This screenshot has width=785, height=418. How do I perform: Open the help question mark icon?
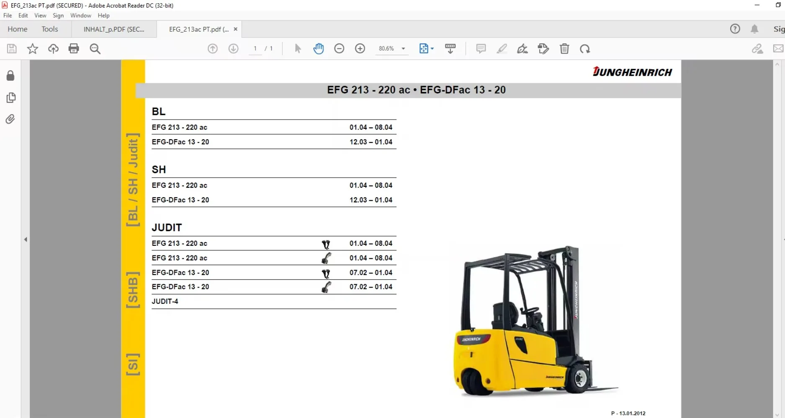point(735,29)
